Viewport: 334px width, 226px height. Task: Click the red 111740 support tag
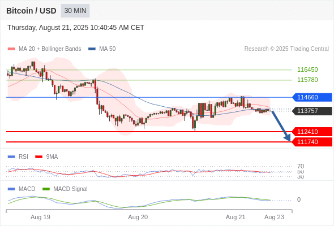[x=312, y=142]
